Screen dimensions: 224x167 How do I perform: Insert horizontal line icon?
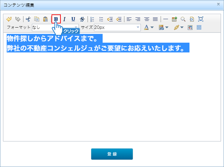(x=165, y=19)
